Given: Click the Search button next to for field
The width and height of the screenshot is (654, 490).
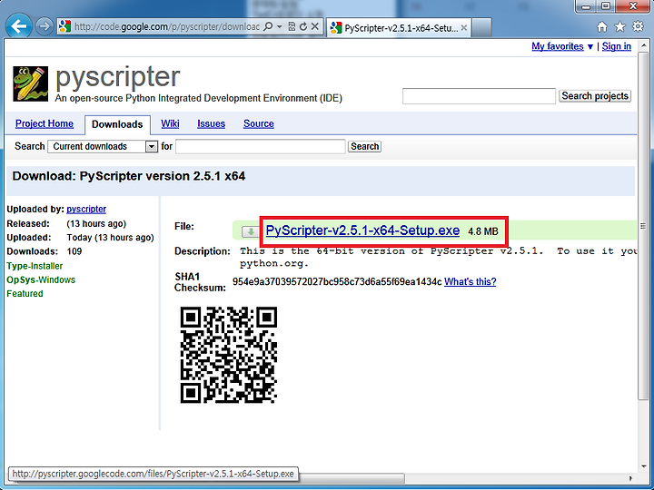Looking at the screenshot, I should [364, 147].
